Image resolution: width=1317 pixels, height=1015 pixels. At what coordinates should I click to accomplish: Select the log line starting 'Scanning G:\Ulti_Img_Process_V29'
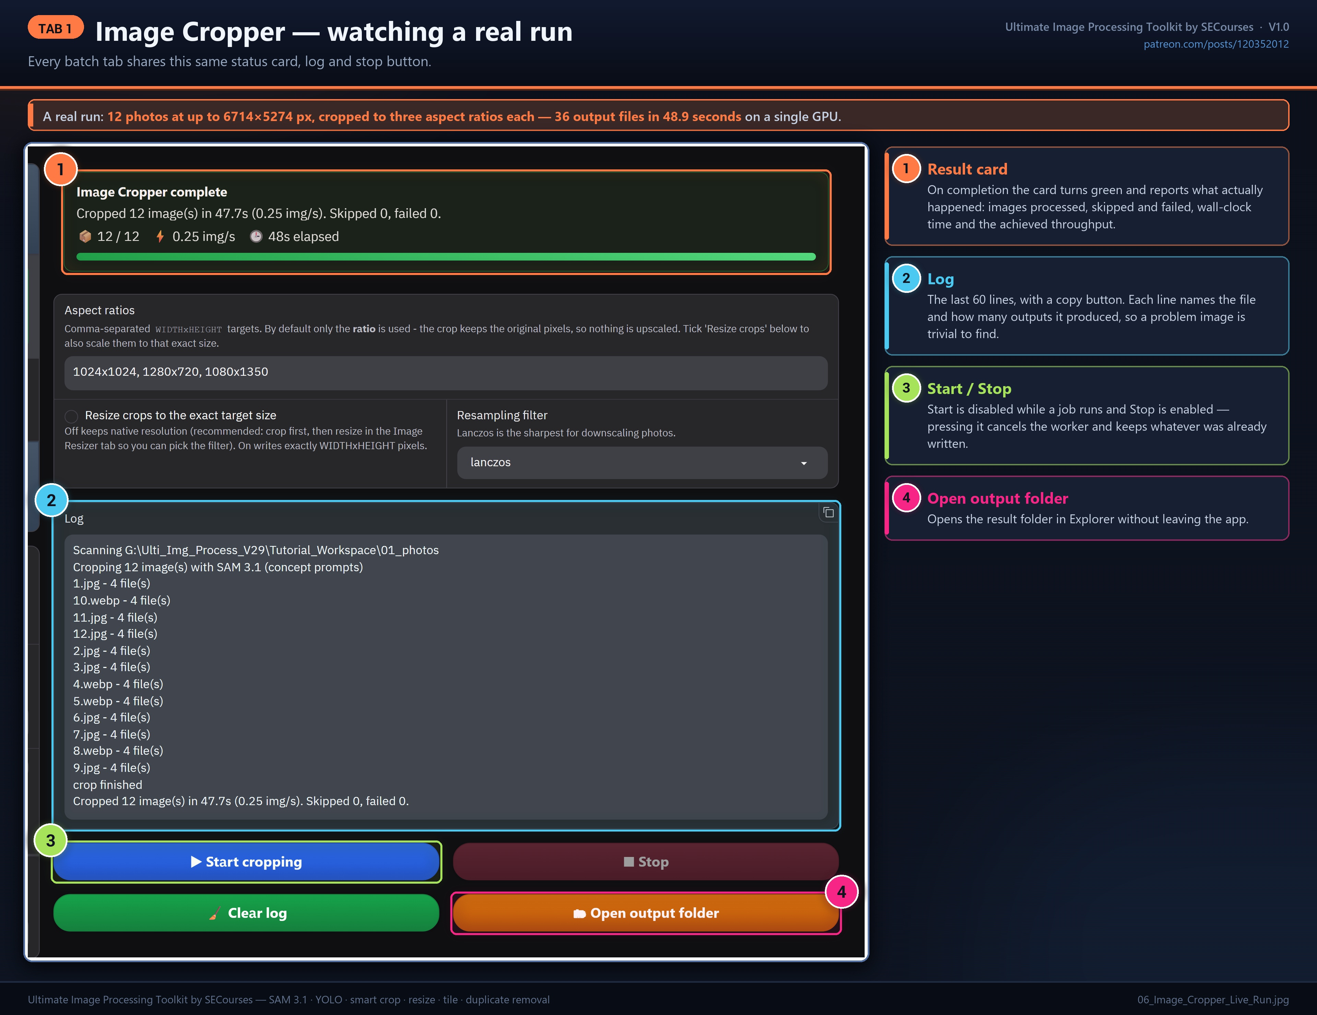[256, 550]
